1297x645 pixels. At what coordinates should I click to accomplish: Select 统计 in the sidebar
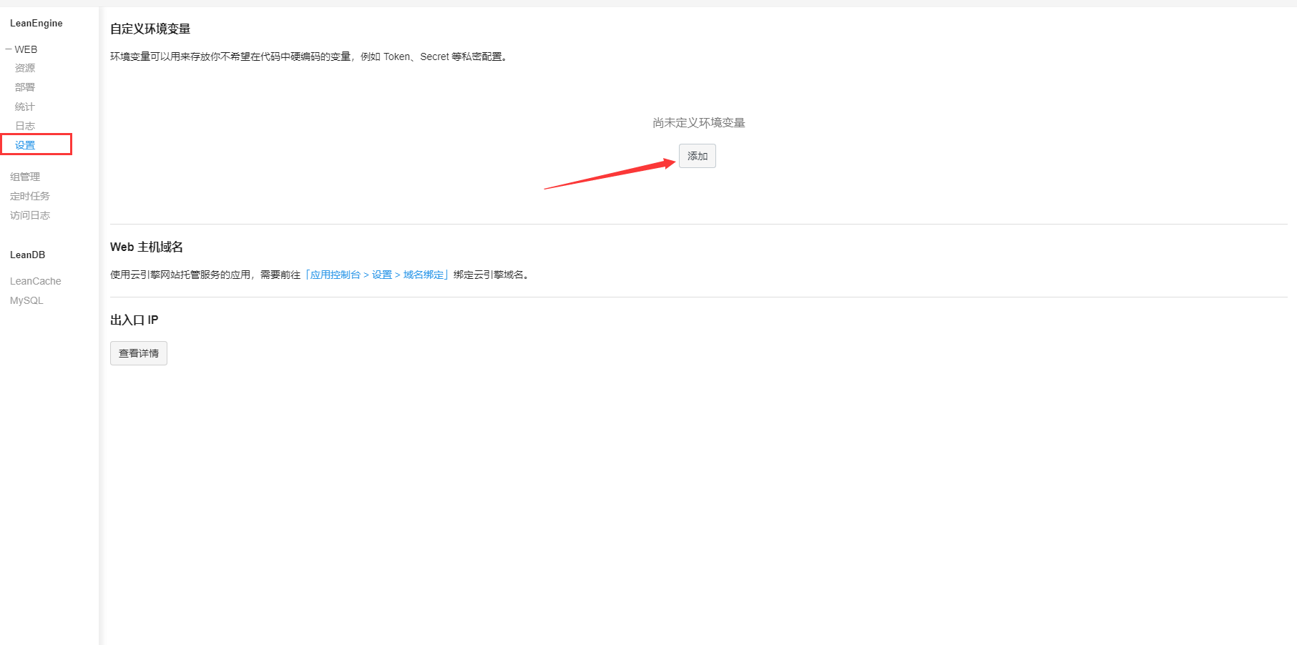[x=25, y=107]
